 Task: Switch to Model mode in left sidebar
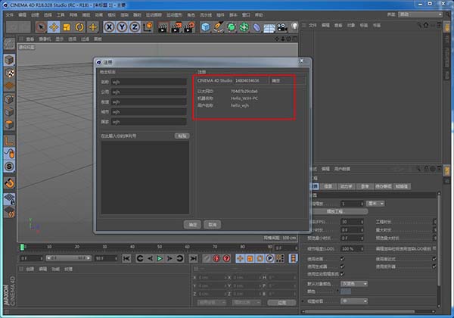[x=9, y=60]
